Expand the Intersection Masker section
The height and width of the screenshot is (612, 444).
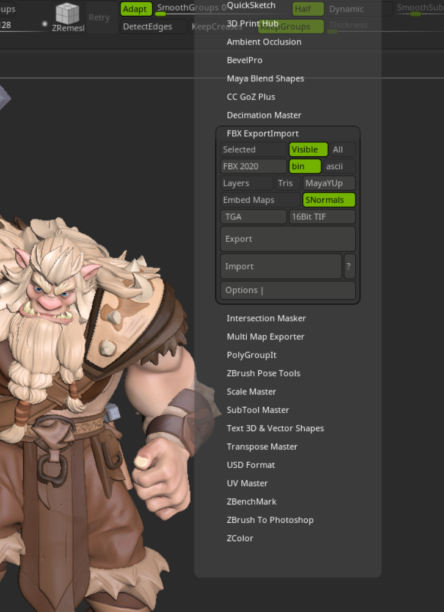[266, 318]
